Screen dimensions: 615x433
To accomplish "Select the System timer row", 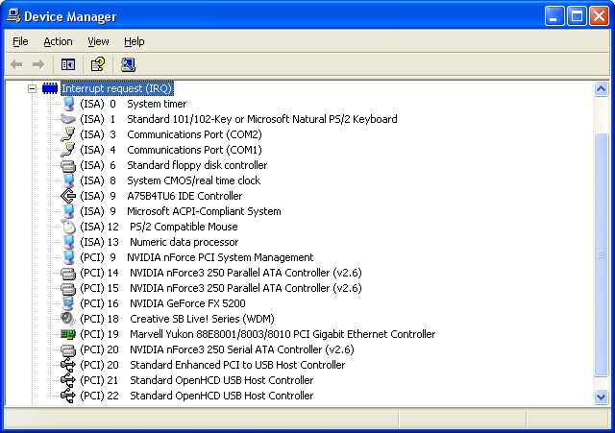I will [x=134, y=104].
